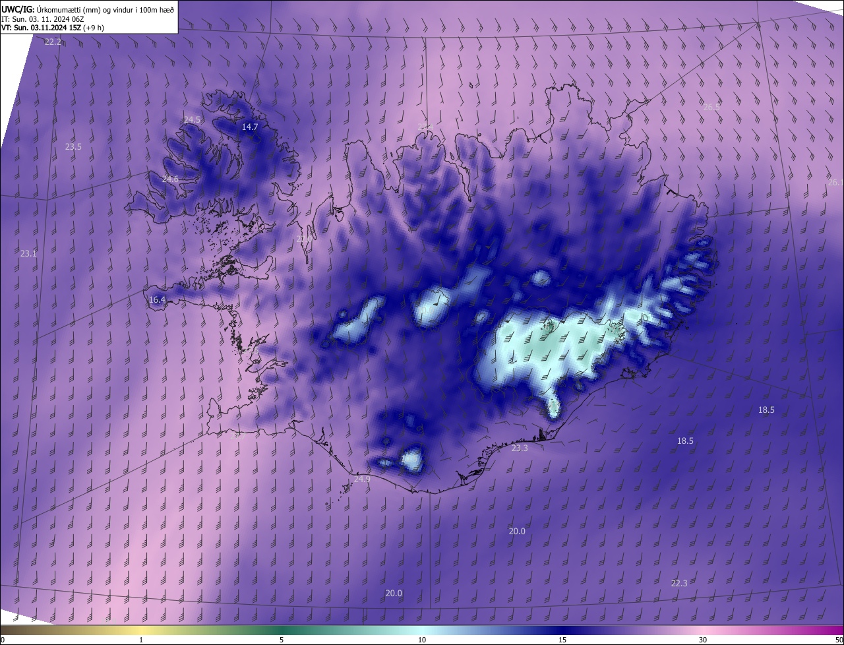Click the 24.9 value label
The image size is (844, 645).
(x=362, y=479)
